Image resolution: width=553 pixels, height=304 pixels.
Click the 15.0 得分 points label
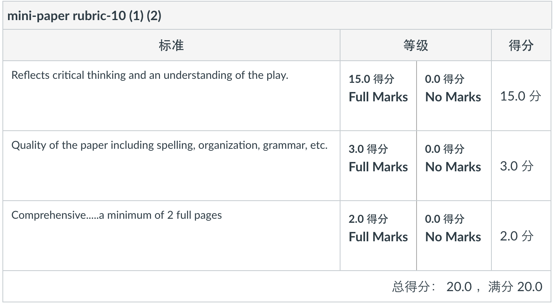click(x=371, y=79)
